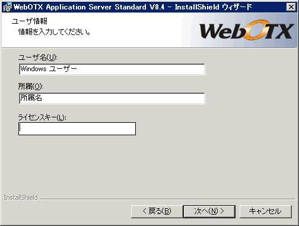The width and height of the screenshot is (299, 226).
Task: Click the window title text
Action: pos(133,7)
